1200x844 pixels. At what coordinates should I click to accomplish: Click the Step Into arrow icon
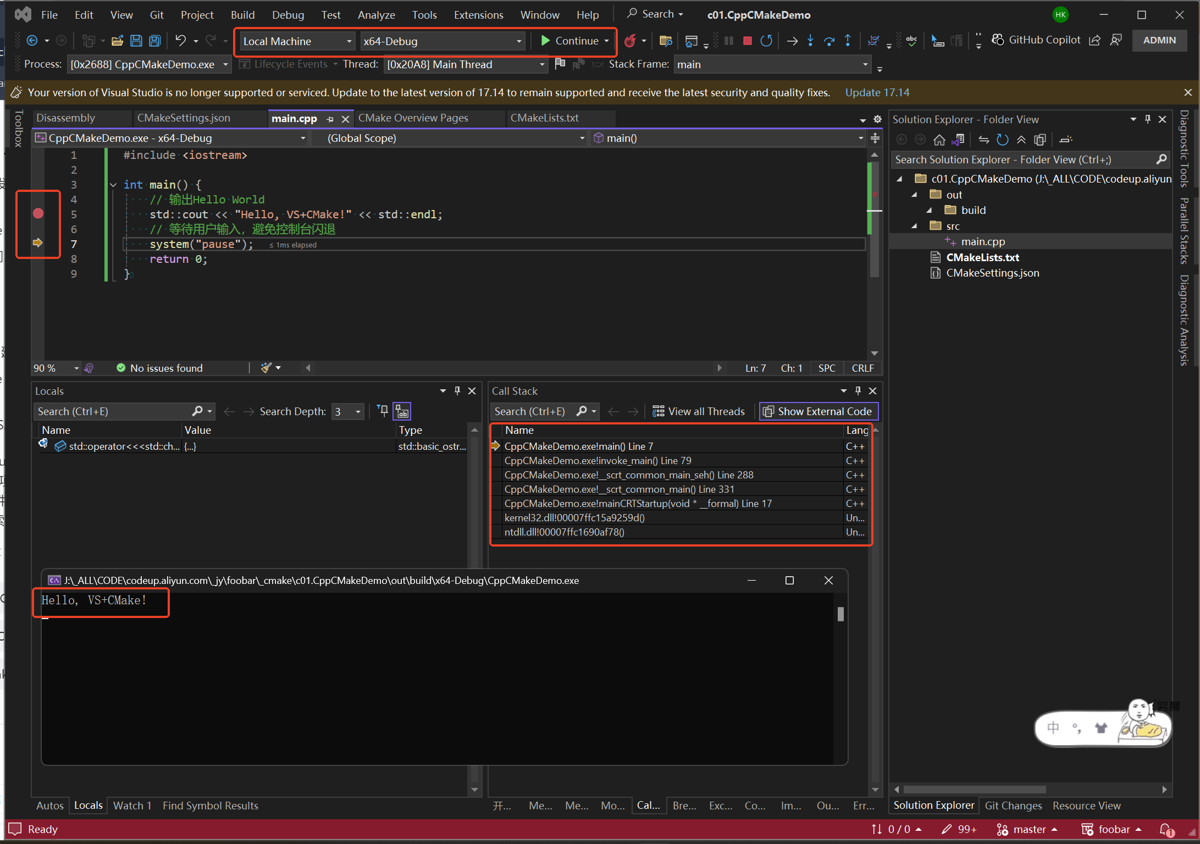pyautogui.click(x=810, y=41)
